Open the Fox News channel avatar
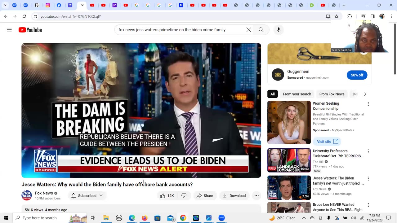The image size is (397, 223). [27, 195]
